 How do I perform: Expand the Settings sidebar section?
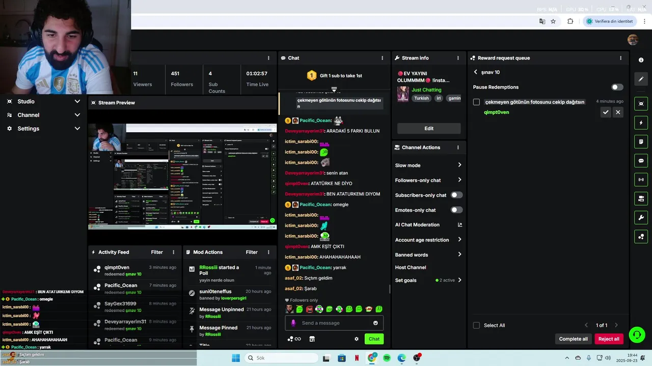[x=77, y=129]
